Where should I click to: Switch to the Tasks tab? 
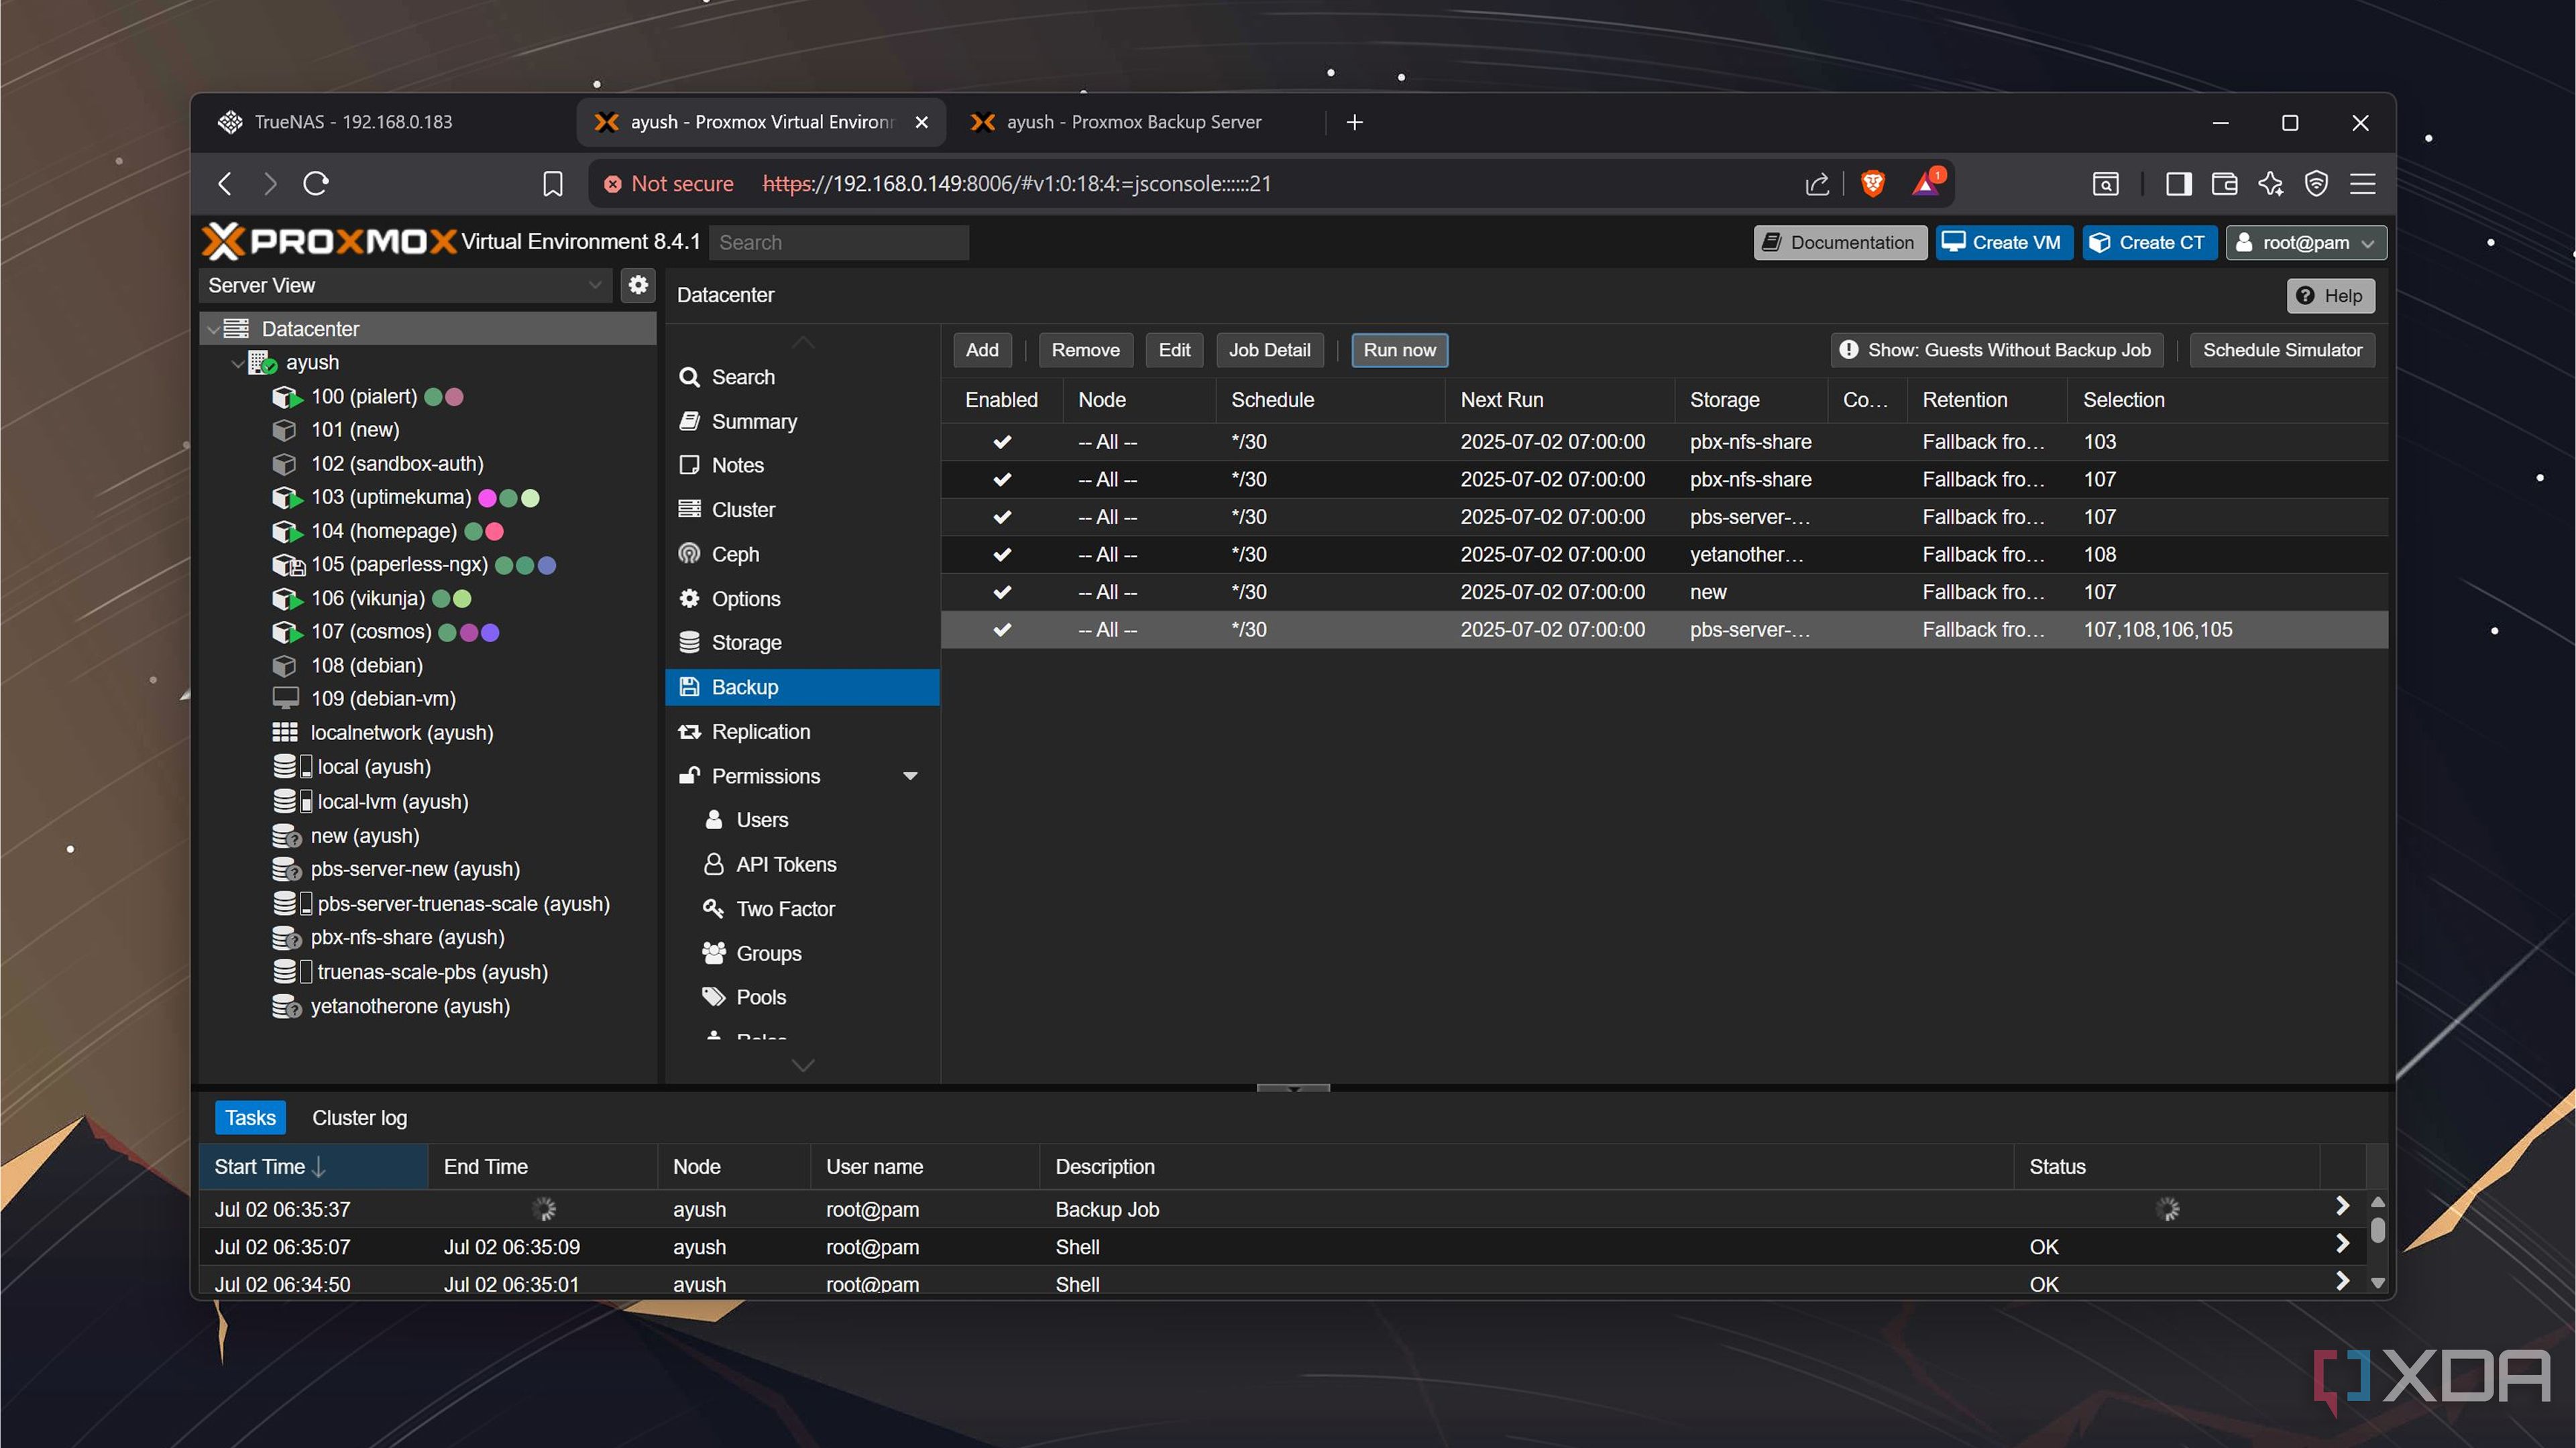250,1118
